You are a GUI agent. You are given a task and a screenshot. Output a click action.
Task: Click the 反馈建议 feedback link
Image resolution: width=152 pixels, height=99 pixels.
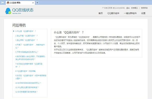134,8
